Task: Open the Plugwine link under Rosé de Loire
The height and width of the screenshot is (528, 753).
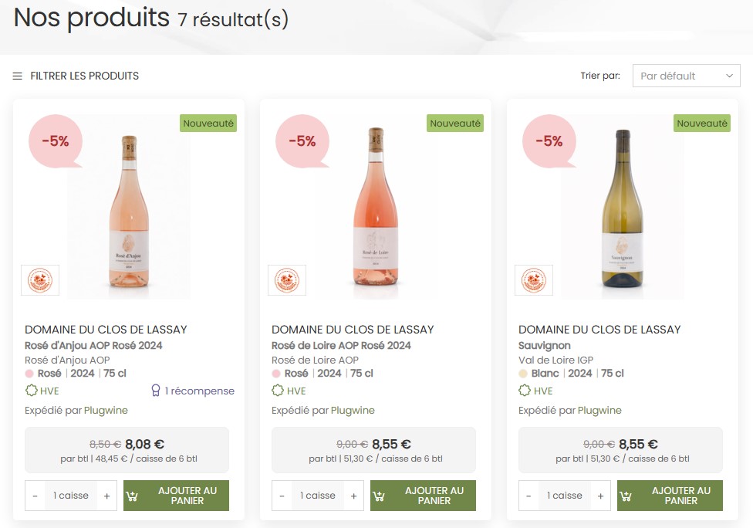Action: [x=352, y=410]
